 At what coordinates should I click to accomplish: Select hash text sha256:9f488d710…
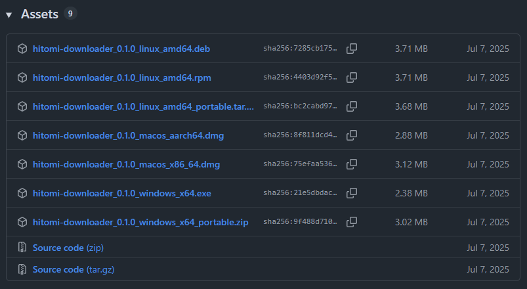pyautogui.click(x=300, y=222)
